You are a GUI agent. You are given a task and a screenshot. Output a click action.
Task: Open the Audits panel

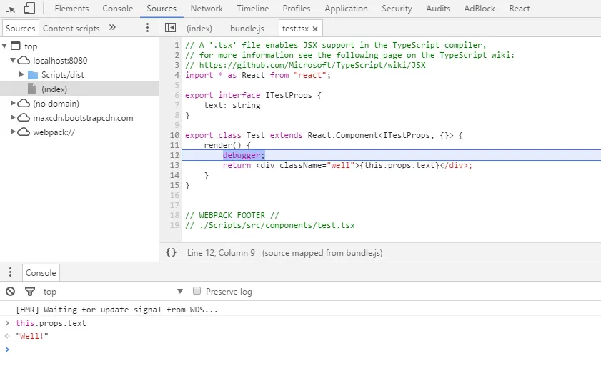[438, 9]
